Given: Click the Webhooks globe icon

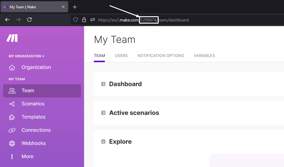Looking at the screenshot, I should click(x=12, y=143).
